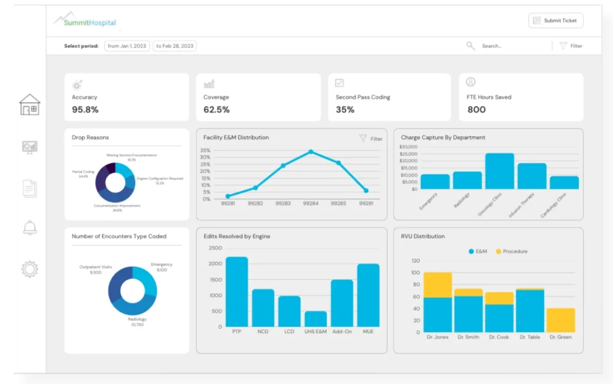
Task: Open the 'to Feb 28, 2023' date selector
Action: pos(174,46)
